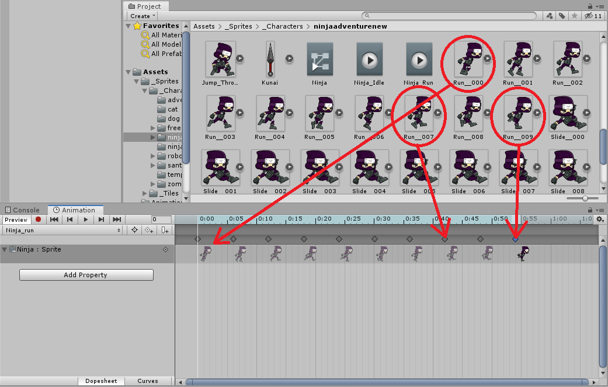Viewport: 608px width, 387px height.
Task: Play the Ninja_run animation clip
Action: 85,219
